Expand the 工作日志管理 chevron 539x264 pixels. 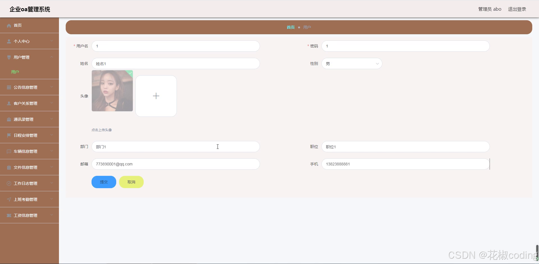click(52, 183)
